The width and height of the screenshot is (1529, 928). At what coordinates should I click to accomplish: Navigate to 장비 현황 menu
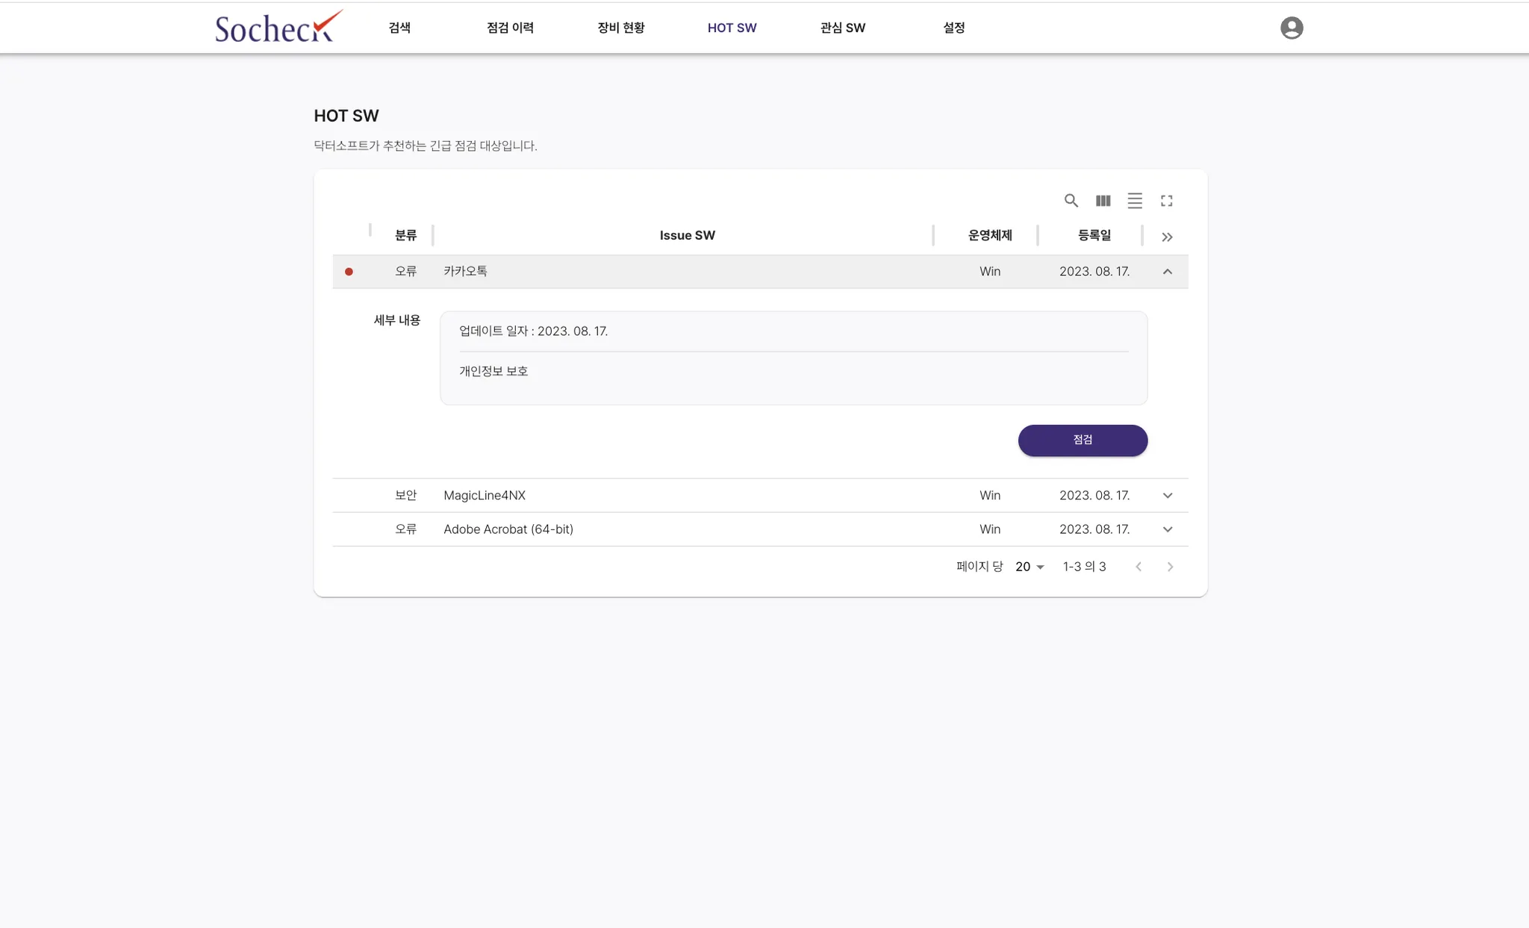click(620, 28)
